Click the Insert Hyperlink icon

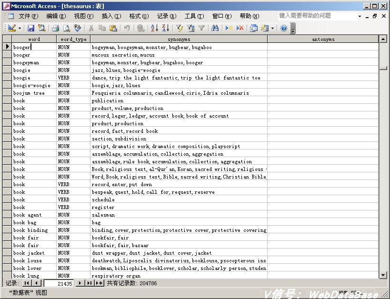[x=140, y=28]
